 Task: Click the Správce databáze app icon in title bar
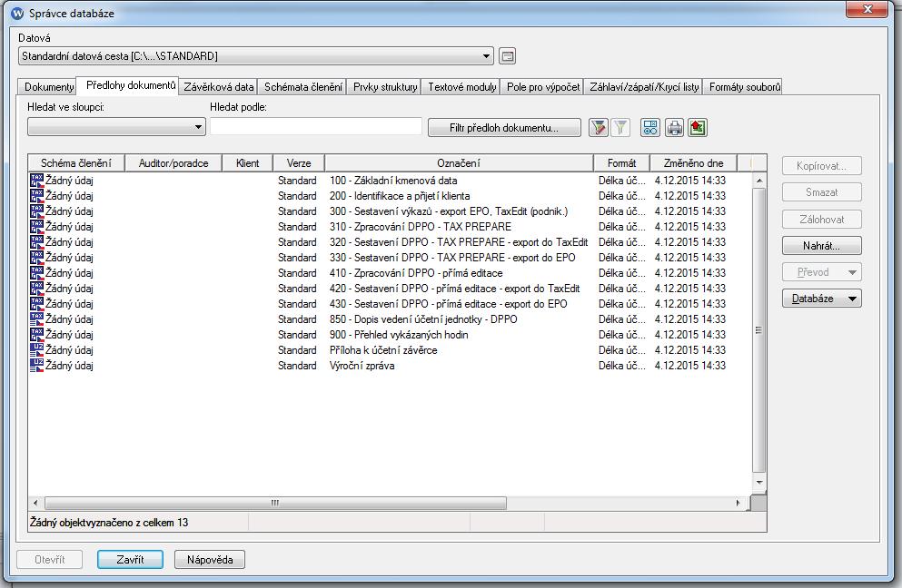tap(17, 14)
